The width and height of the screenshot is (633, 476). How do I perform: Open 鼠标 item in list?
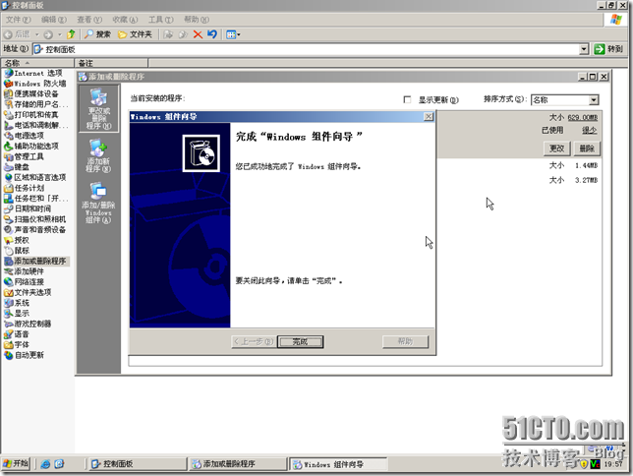(17, 251)
